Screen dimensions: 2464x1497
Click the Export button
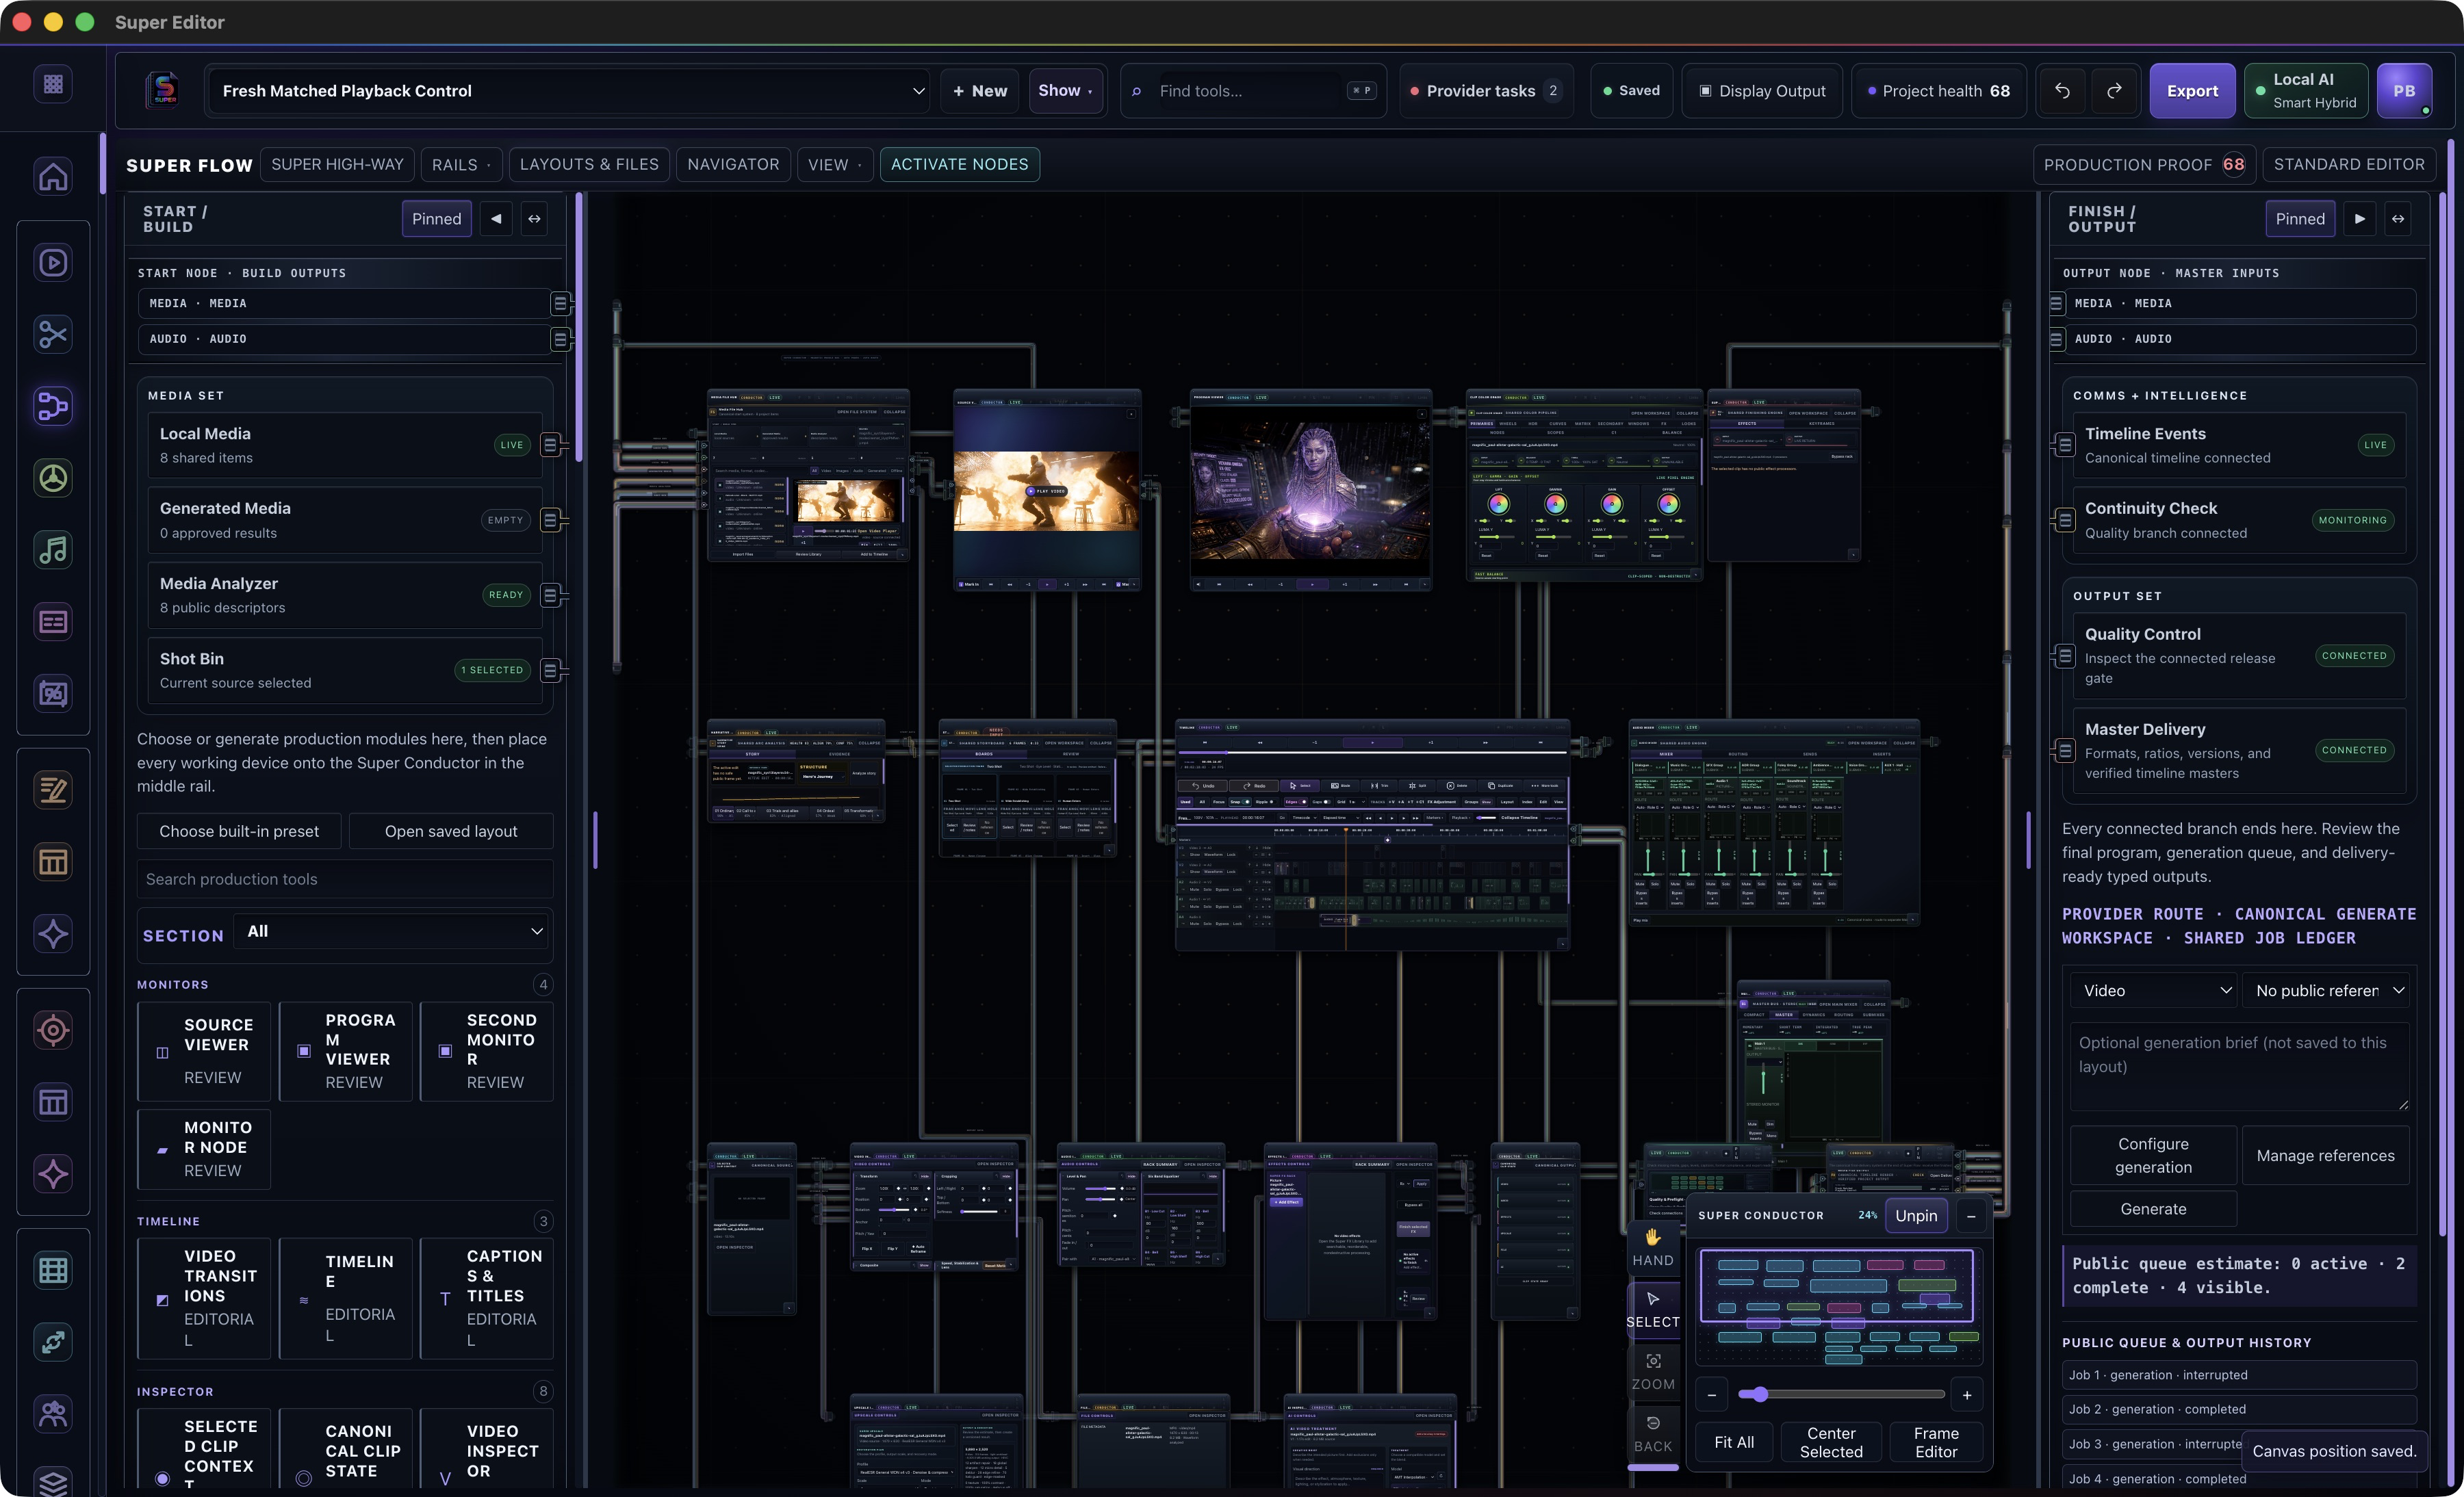pos(2192,91)
